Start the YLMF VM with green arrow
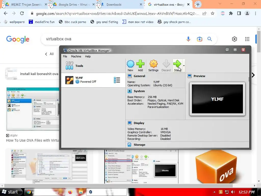 177,66
